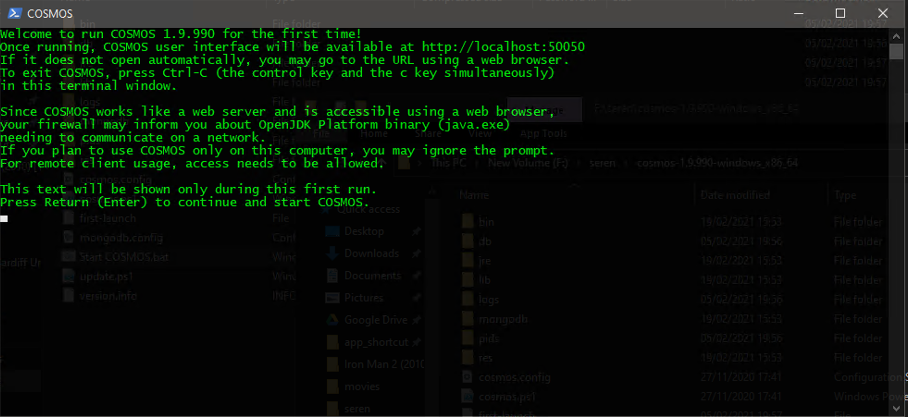The image size is (908, 417).
Task: Click the pin icon next to Downloads
Action: point(417,253)
